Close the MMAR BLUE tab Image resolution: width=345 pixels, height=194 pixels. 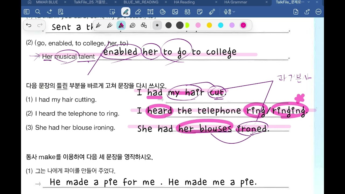(65, 2)
